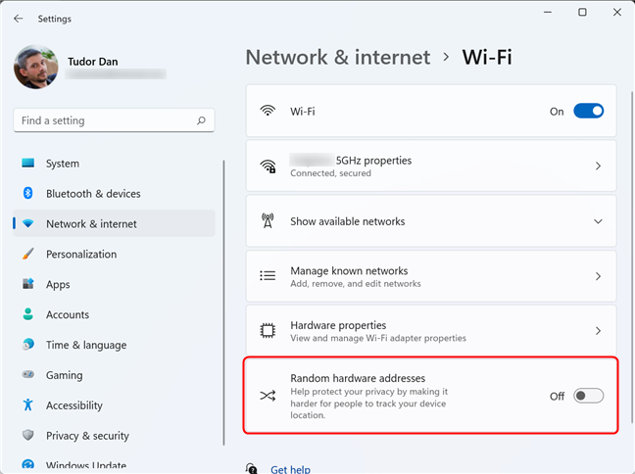Screen dimensions: 635x474
Task: Click the chip icon for Hardware properties
Action: [268, 331]
